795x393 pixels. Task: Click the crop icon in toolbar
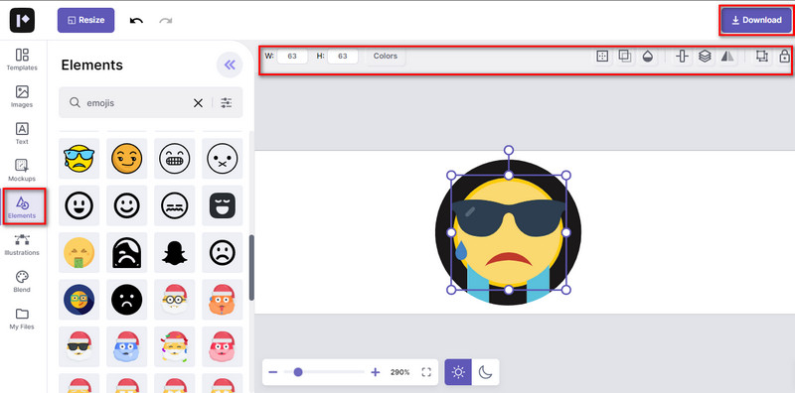click(x=761, y=57)
